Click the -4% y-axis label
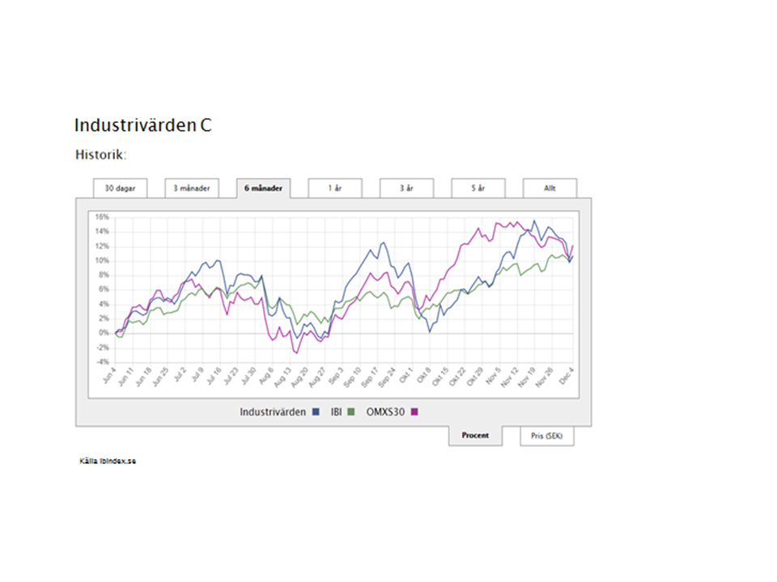This screenshot has width=777, height=582. tap(102, 362)
